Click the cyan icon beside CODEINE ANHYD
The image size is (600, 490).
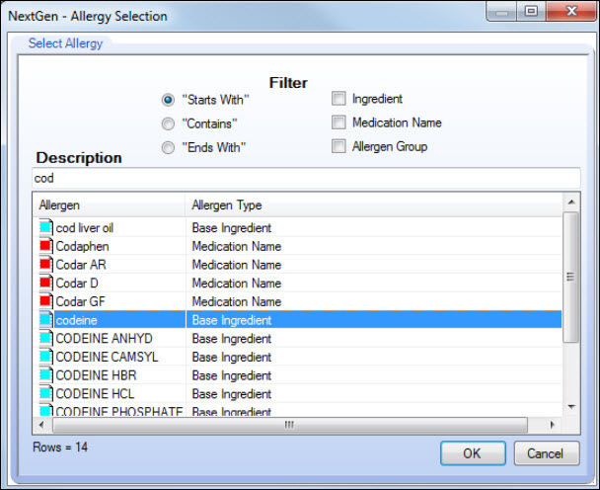coord(45,338)
